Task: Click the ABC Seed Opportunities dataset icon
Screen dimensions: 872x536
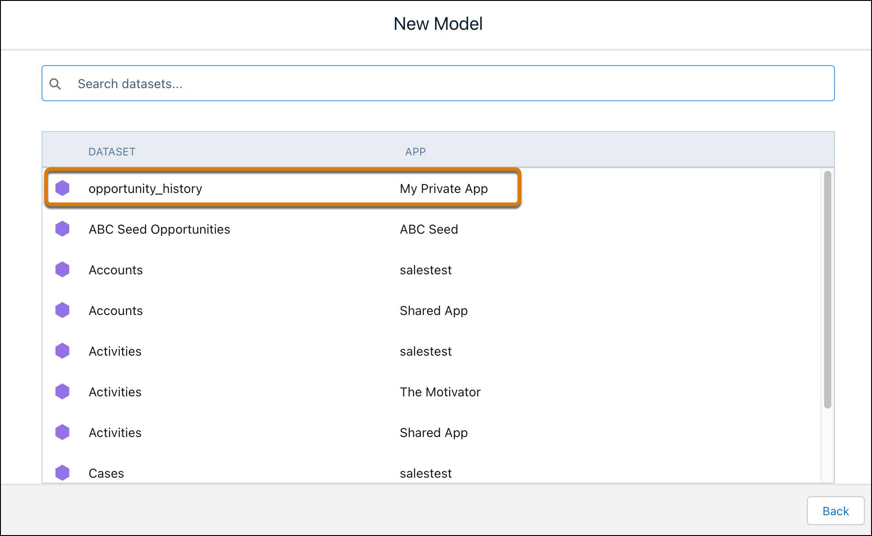Action: [x=62, y=229]
